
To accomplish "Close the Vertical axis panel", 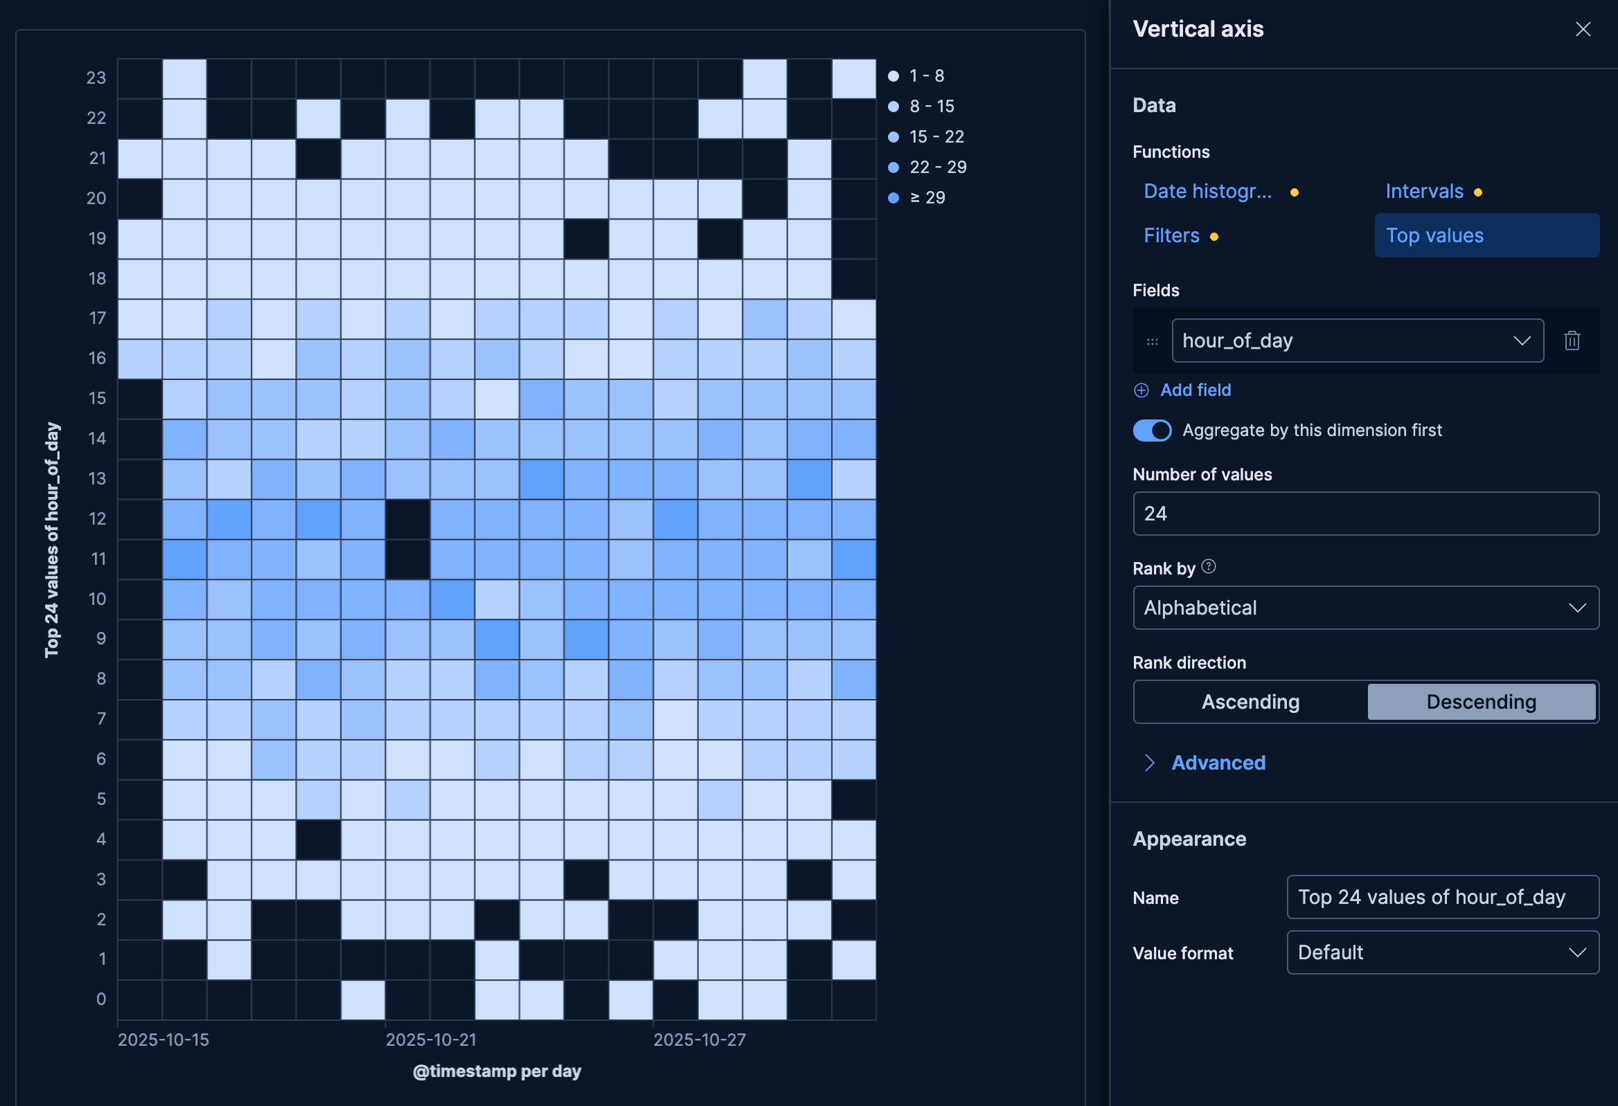I will (1583, 29).
